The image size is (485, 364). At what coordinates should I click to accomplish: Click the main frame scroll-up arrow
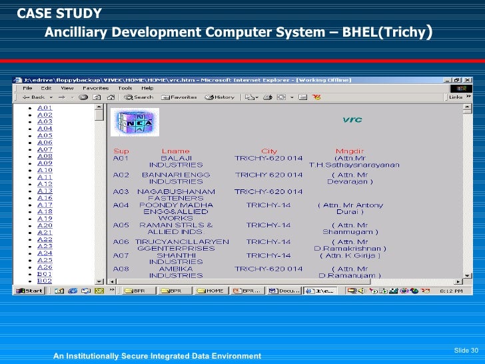click(x=468, y=107)
